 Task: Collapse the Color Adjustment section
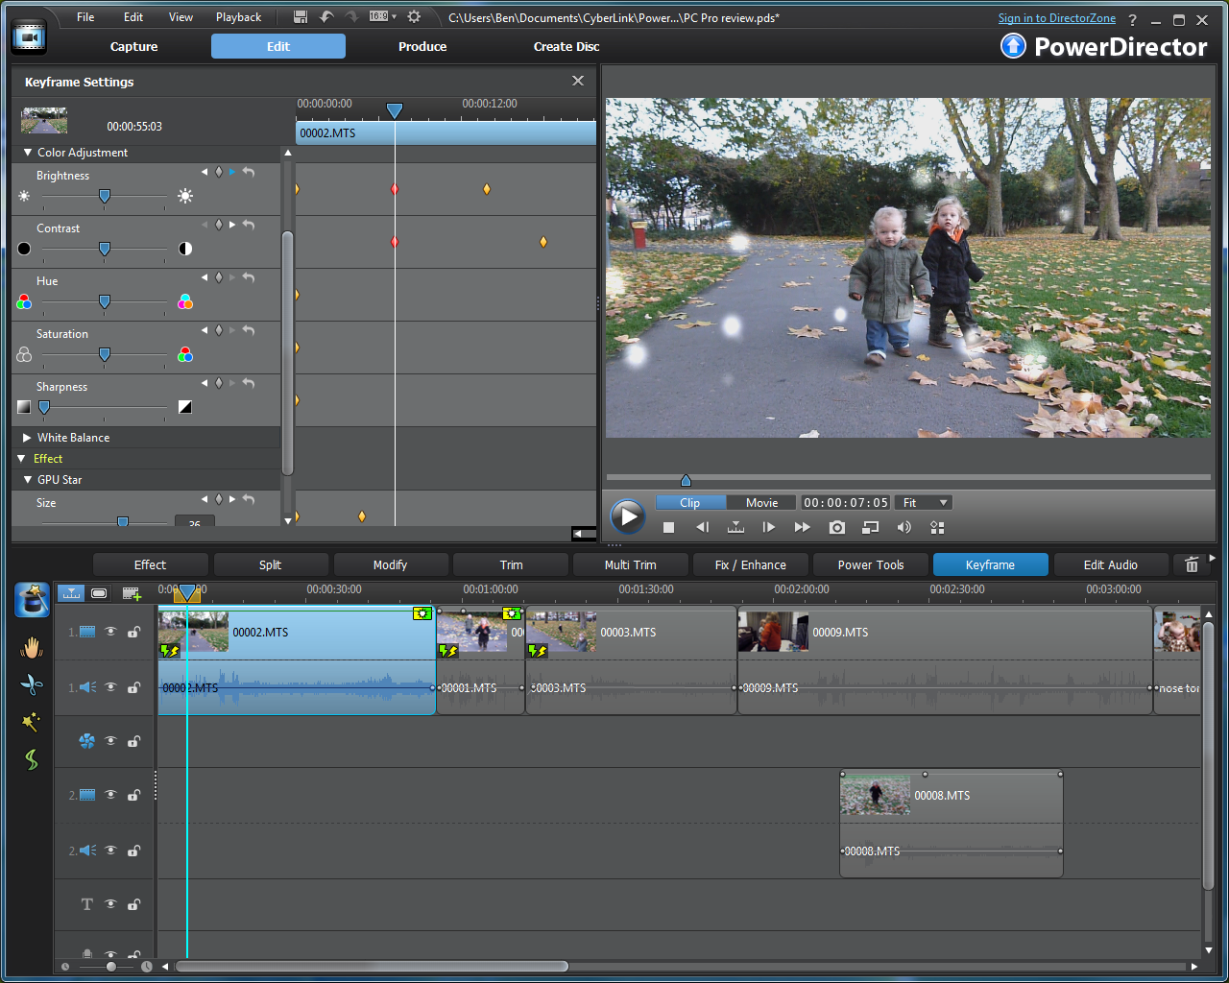[x=28, y=153]
